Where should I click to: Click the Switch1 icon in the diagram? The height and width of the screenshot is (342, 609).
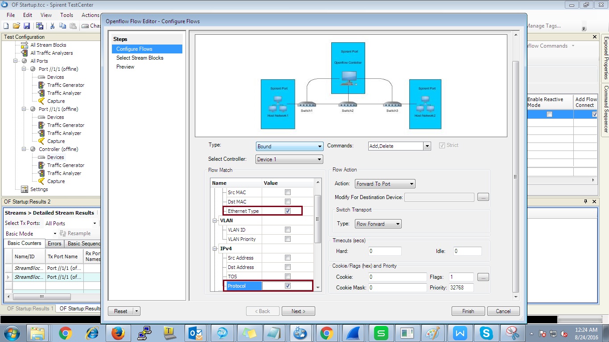pyautogui.click(x=306, y=105)
